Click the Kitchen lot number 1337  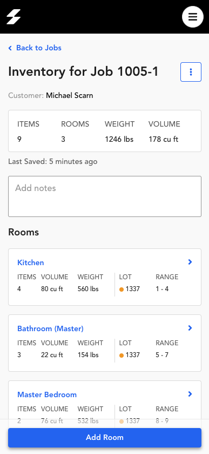[133, 289]
